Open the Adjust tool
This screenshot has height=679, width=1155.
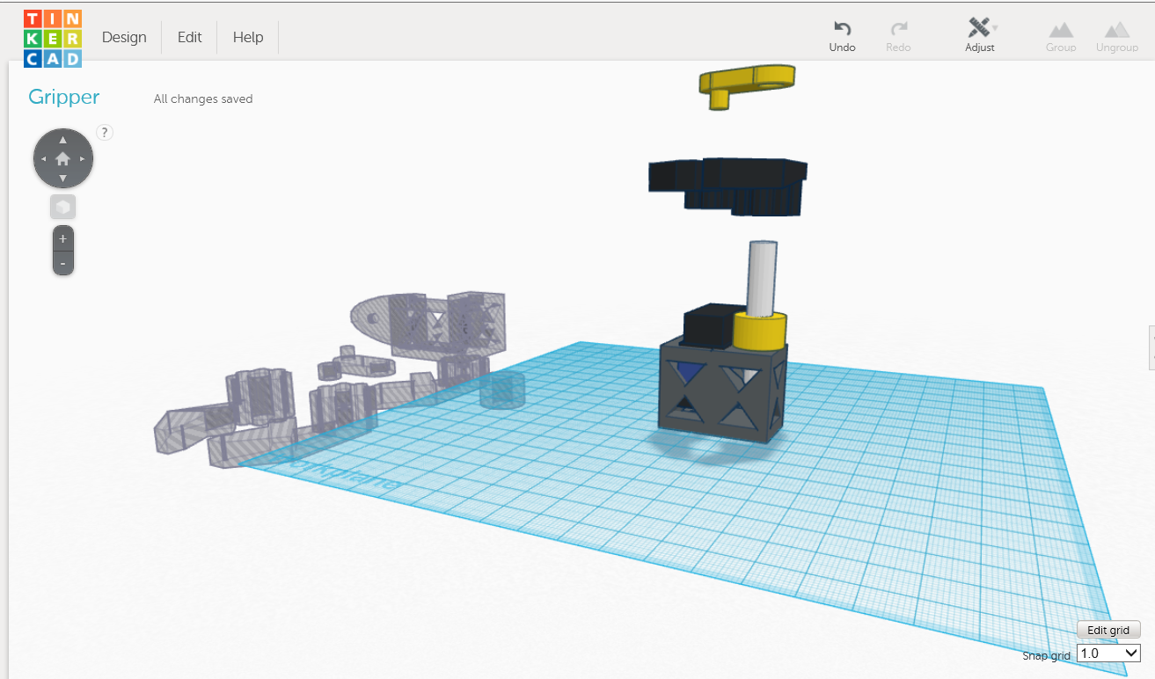coord(979,26)
